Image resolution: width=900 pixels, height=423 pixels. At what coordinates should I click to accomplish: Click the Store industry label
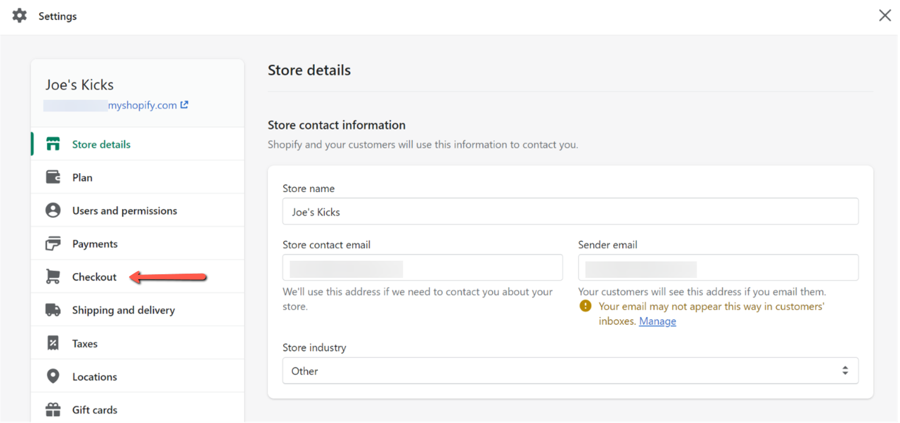click(x=314, y=347)
